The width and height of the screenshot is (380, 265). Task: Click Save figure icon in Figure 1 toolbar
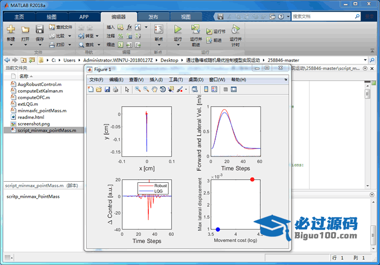(x=107, y=90)
